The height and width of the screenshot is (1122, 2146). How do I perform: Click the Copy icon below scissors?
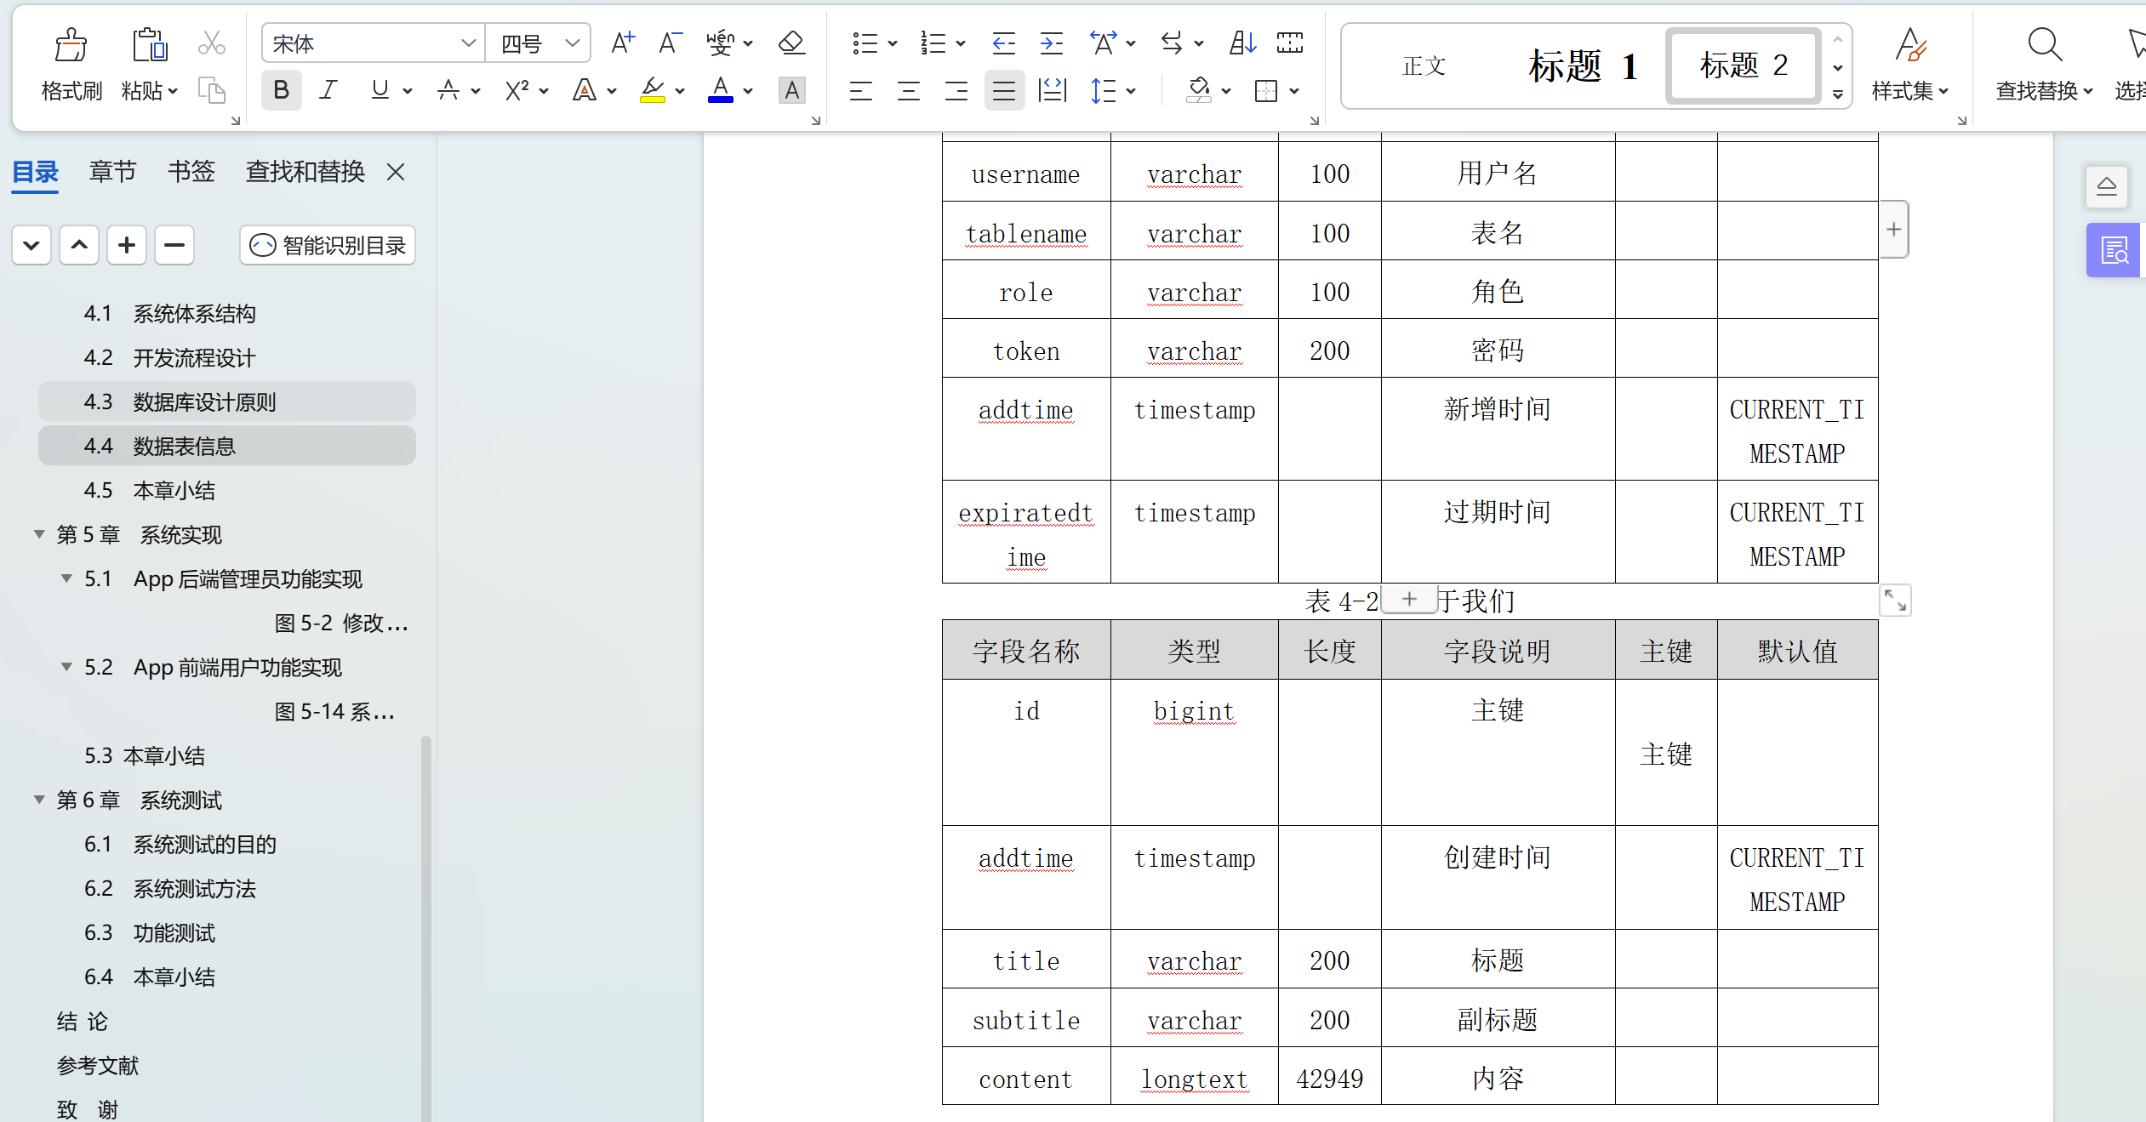[x=212, y=90]
